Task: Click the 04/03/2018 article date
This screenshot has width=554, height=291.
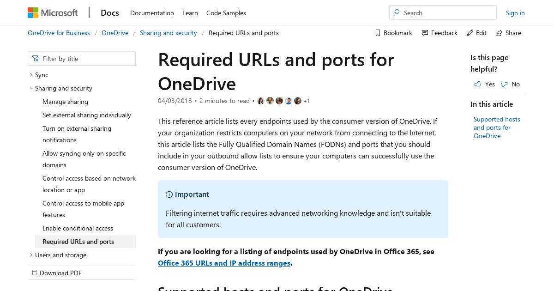Action: [175, 101]
